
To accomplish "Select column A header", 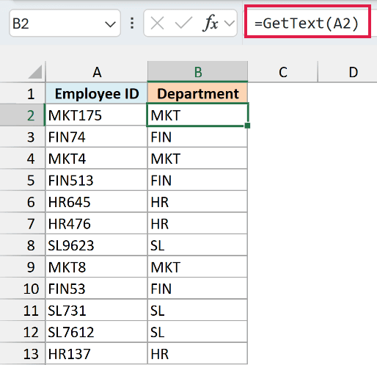I will click(97, 72).
